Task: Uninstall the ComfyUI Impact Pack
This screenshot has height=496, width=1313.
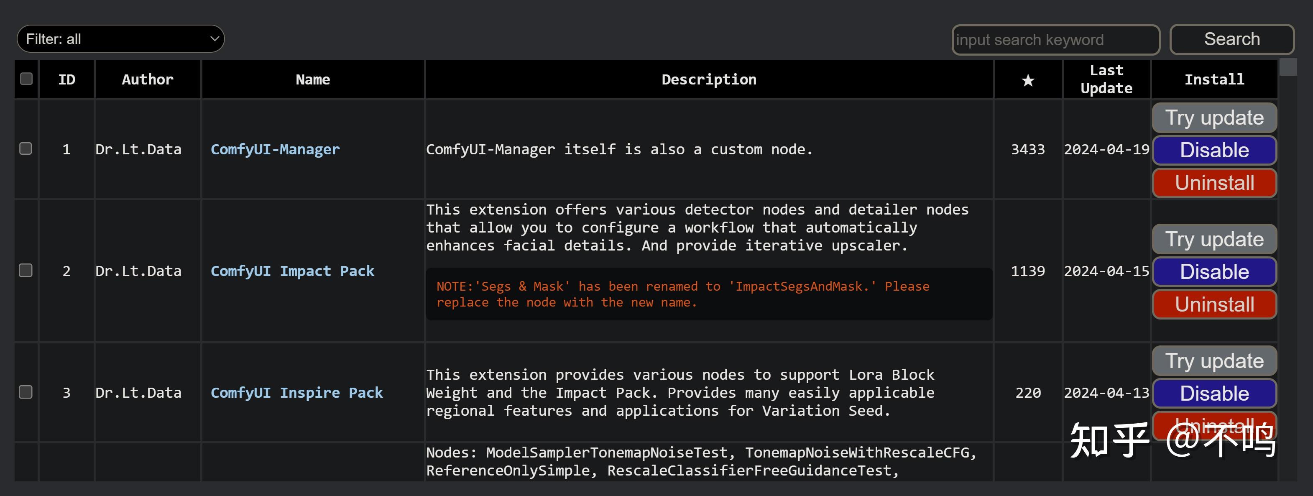Action: pyautogui.click(x=1213, y=304)
